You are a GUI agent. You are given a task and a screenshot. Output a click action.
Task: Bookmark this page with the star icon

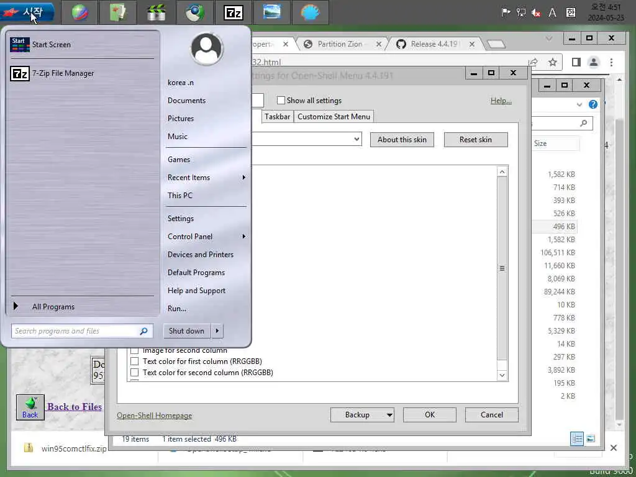[552, 62]
